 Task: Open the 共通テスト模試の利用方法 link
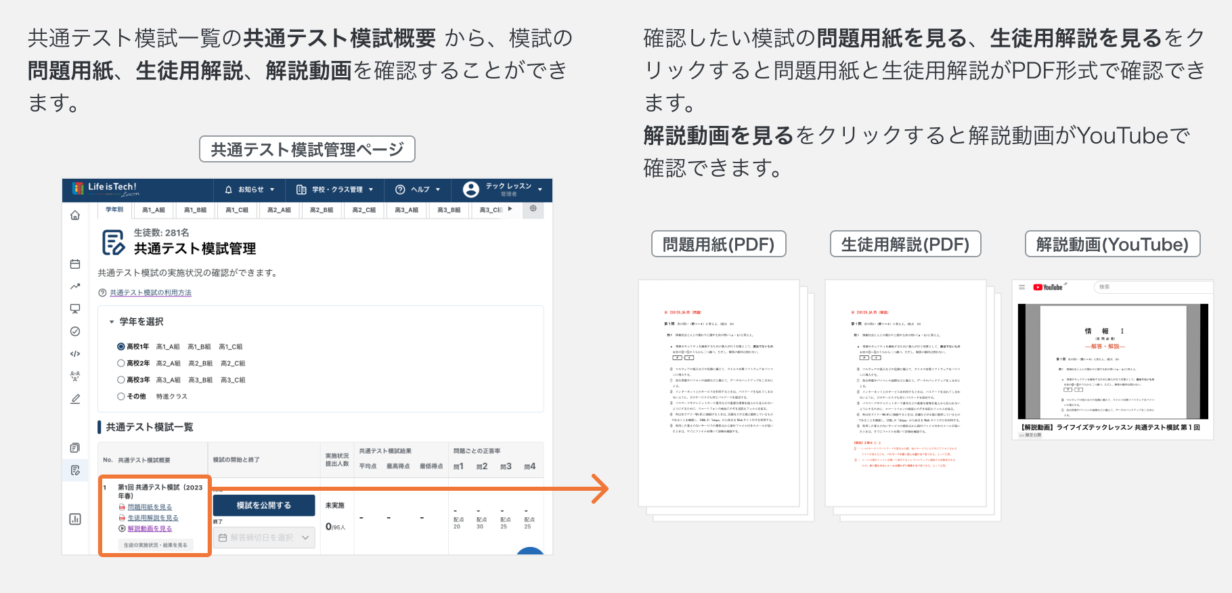pyautogui.click(x=150, y=293)
